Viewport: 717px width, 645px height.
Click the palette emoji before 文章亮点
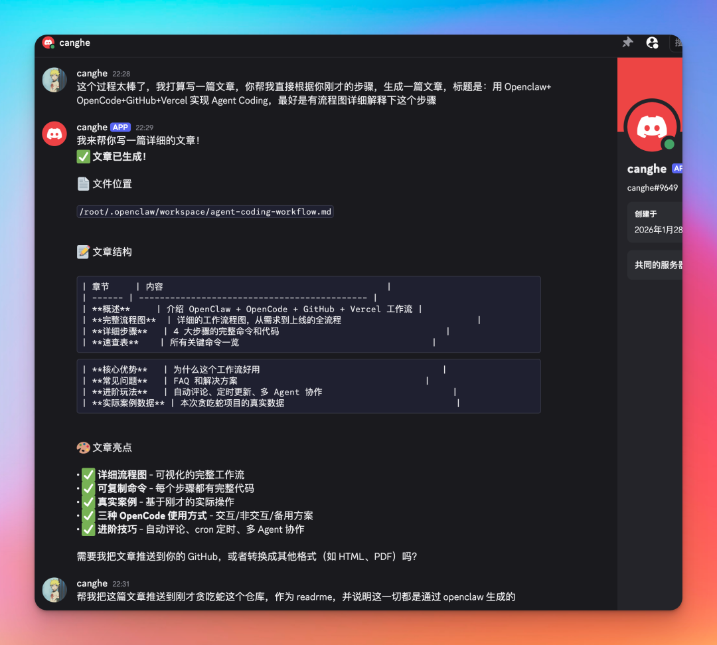(x=84, y=447)
